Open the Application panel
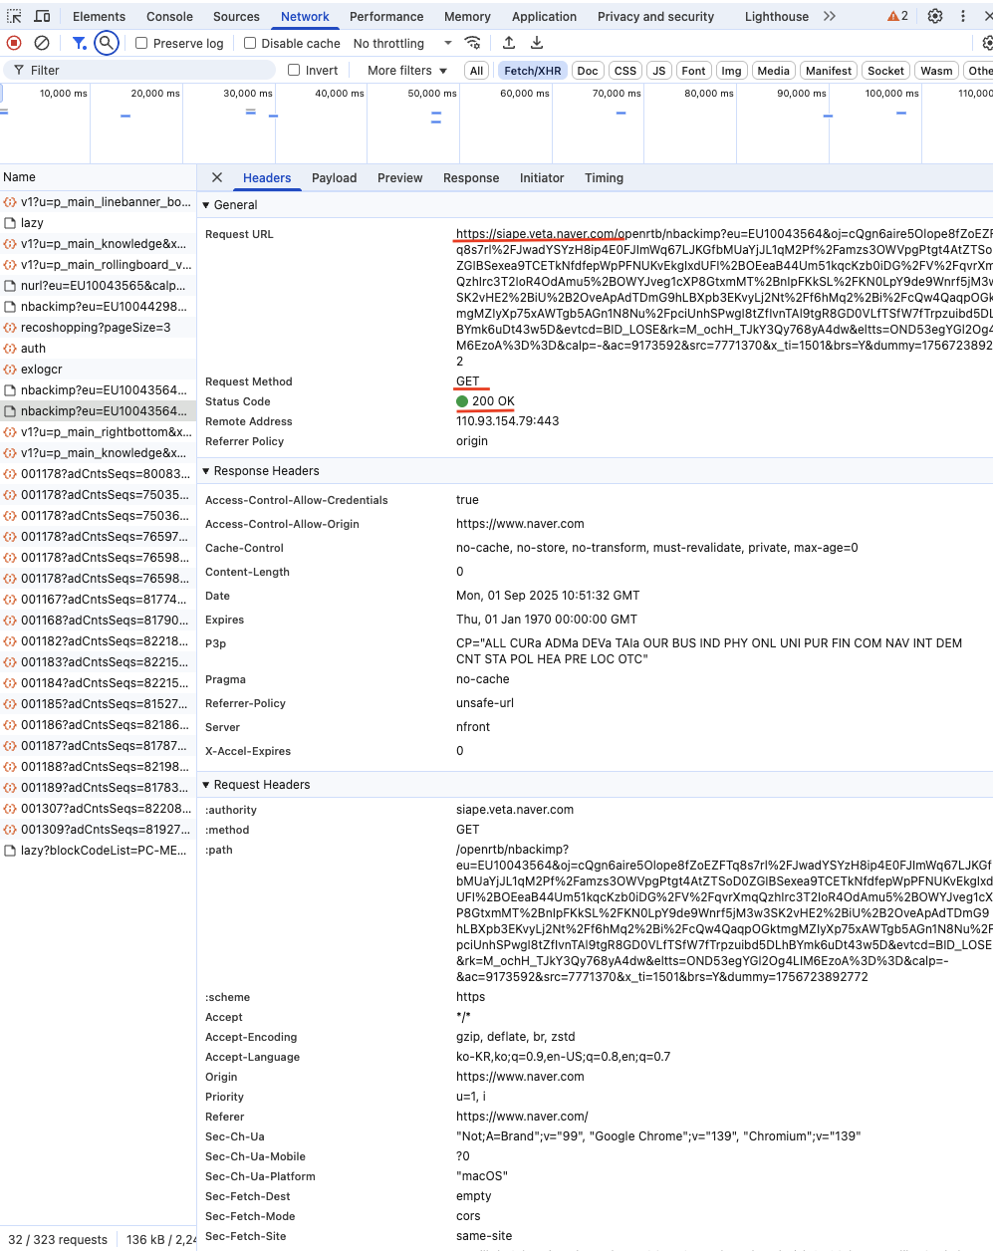This screenshot has width=993, height=1251. pos(544,16)
